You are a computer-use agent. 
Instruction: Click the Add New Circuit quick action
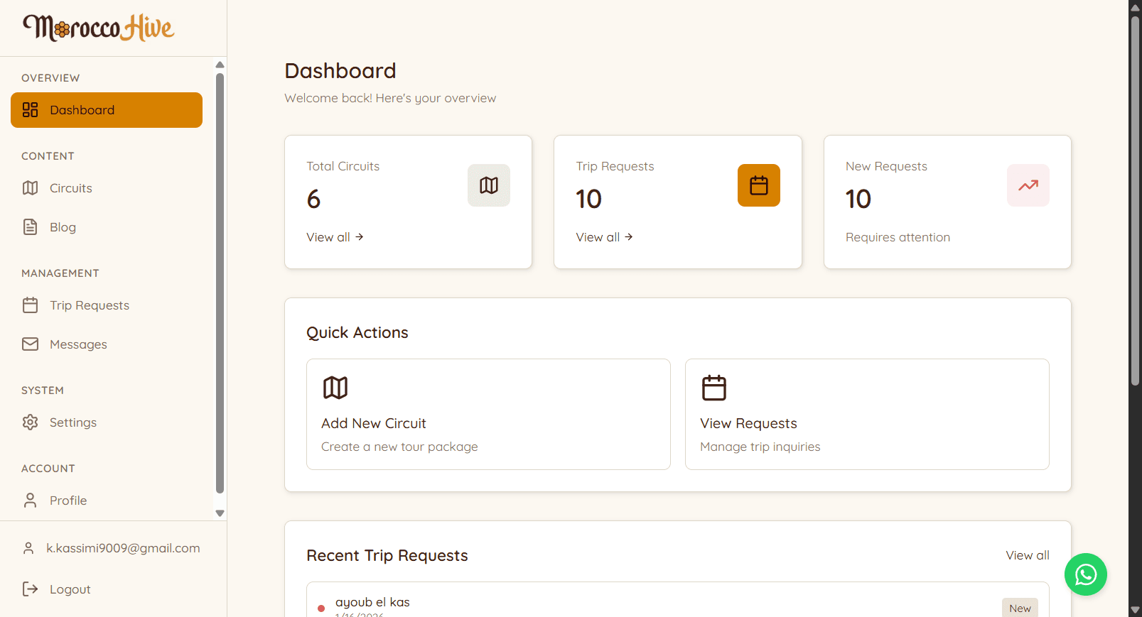pyautogui.click(x=488, y=414)
